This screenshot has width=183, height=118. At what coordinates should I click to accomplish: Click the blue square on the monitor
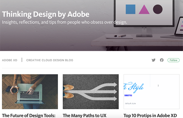pos(131,9)
